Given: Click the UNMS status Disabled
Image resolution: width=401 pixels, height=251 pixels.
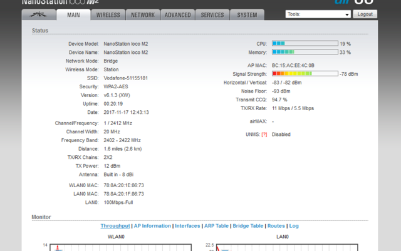Looking at the screenshot, I should tap(281, 135).
